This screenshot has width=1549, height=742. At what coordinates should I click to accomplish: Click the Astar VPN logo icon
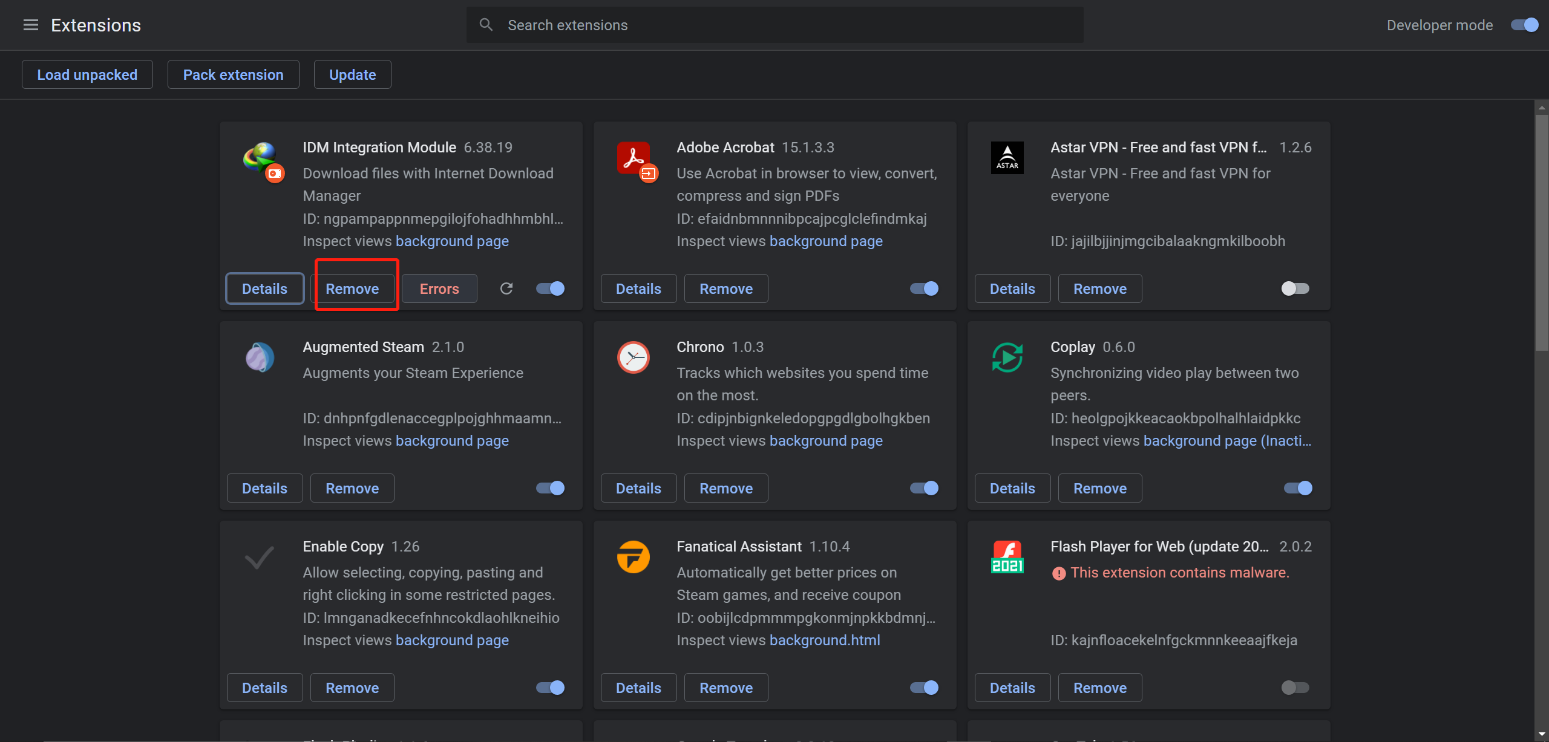pos(1007,157)
